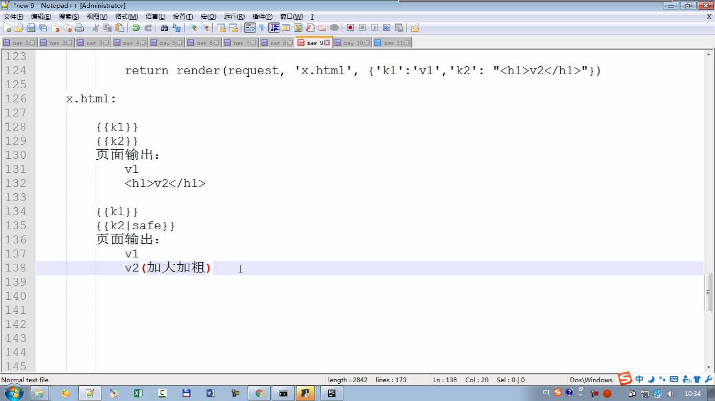The width and height of the screenshot is (715, 401).
Task: Open the 设置(T) menu
Action: tap(183, 17)
